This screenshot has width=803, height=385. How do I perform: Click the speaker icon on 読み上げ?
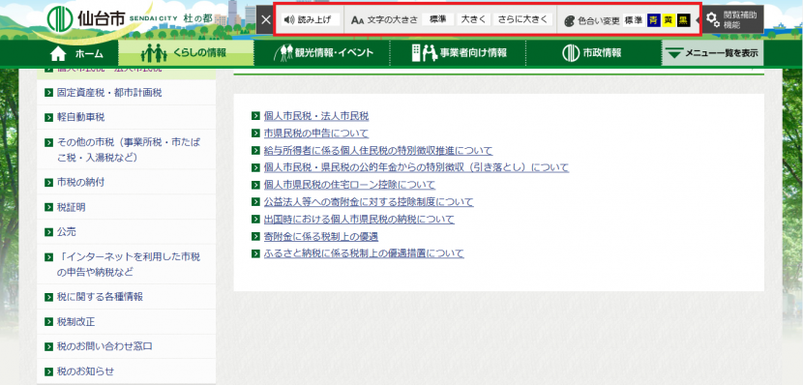point(289,20)
